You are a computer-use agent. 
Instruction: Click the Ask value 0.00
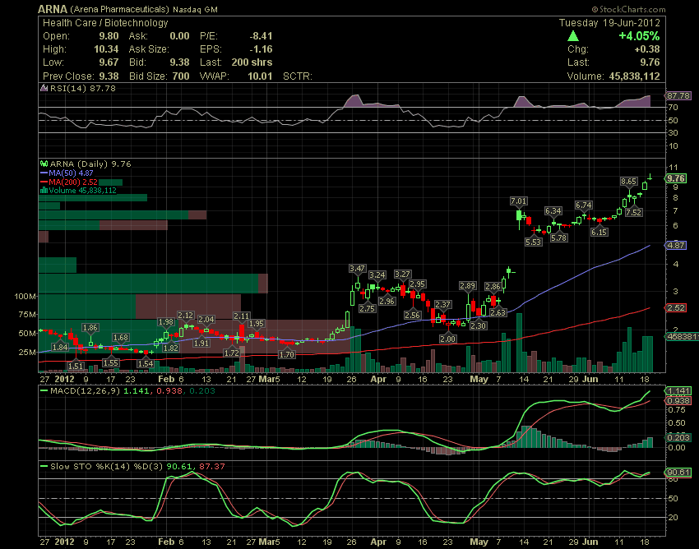[x=179, y=36]
